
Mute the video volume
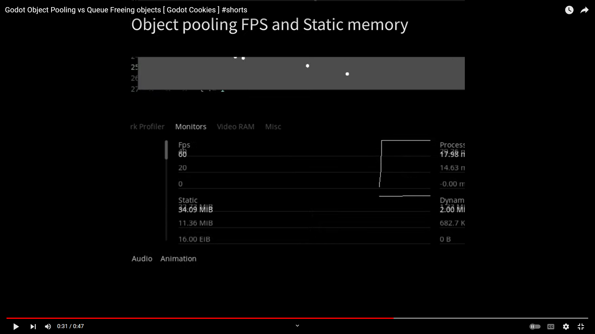(x=48, y=327)
